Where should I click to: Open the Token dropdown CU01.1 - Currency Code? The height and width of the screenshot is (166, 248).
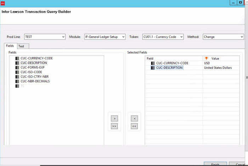coord(163,37)
